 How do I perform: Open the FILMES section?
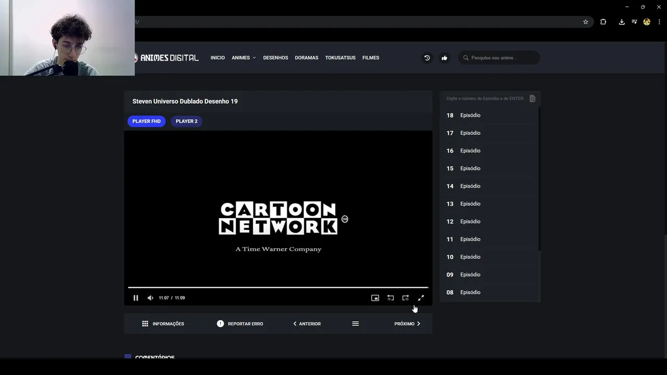point(370,58)
